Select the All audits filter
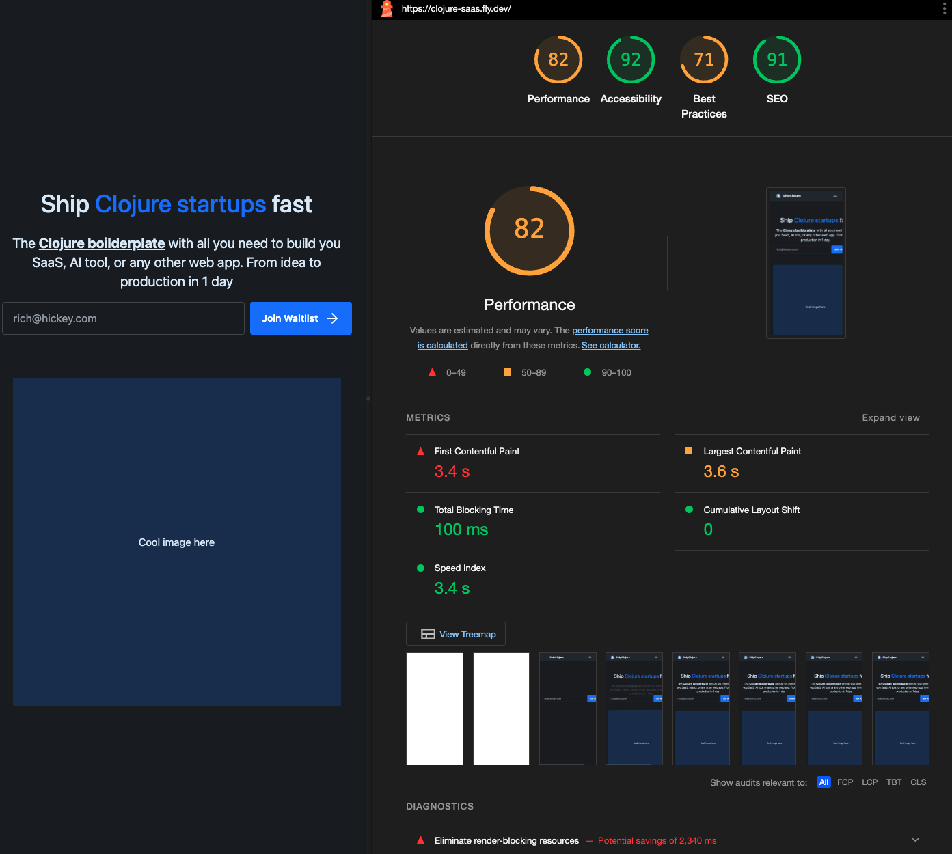 824,782
